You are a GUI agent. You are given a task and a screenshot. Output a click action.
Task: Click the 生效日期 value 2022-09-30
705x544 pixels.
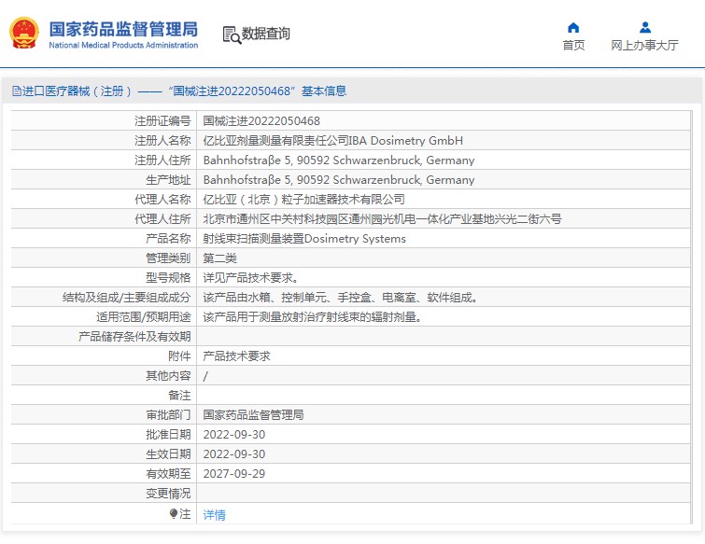pyautogui.click(x=234, y=454)
